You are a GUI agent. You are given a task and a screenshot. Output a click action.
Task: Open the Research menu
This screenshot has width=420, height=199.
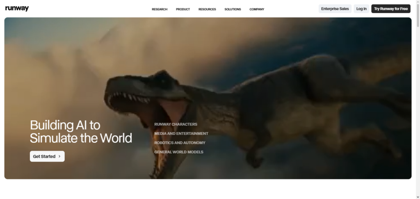160,9
